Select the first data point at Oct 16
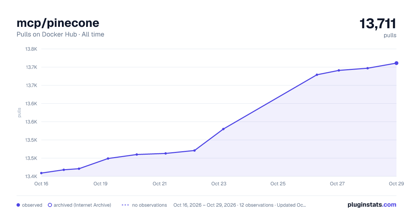The height and width of the screenshot is (217, 413). pos(41,173)
